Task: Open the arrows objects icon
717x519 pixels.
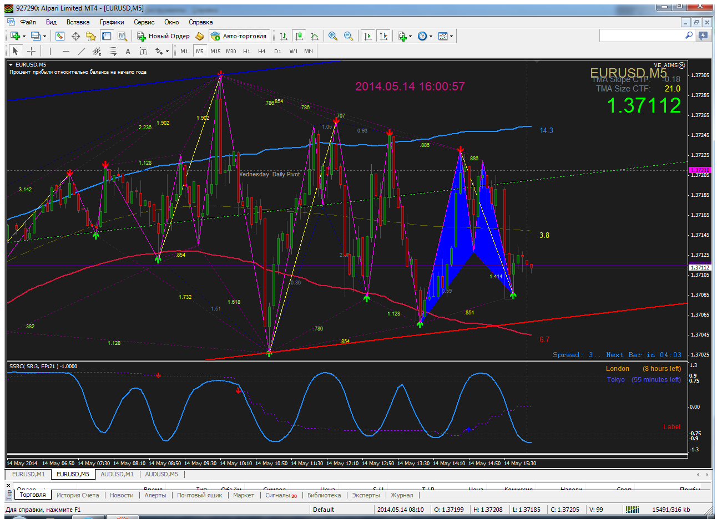Action: tap(159, 51)
